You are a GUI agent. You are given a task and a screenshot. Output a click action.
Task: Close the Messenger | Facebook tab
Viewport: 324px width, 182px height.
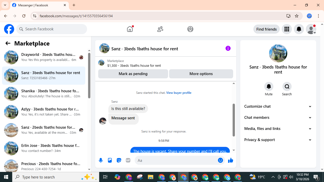[65, 5]
